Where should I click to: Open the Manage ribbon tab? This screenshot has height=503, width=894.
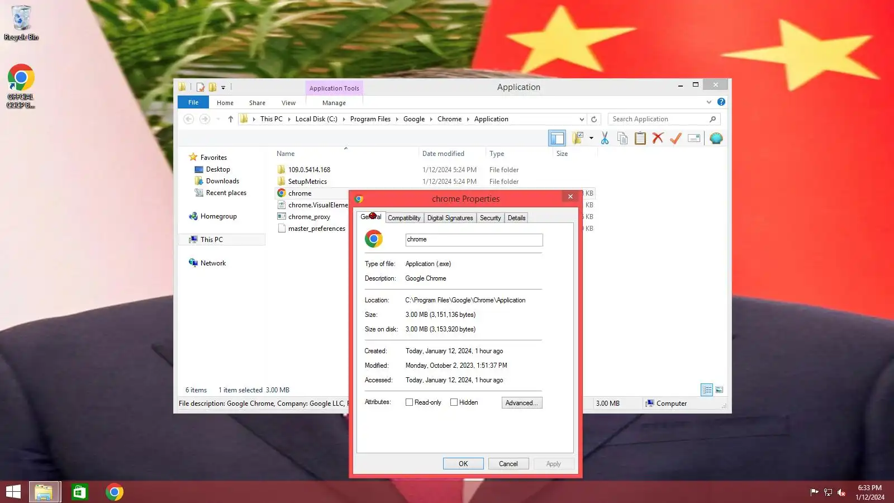coord(334,103)
